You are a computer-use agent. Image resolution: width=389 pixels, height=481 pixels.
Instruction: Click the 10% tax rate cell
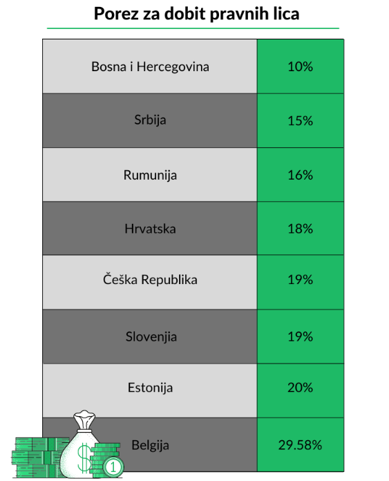tap(301, 66)
